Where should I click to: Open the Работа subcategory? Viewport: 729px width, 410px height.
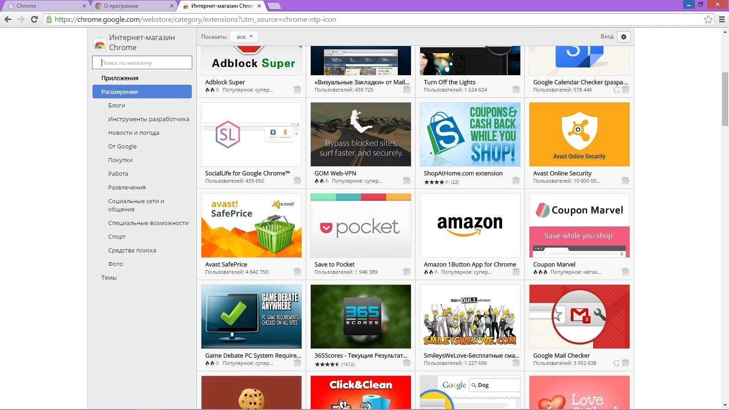click(118, 174)
